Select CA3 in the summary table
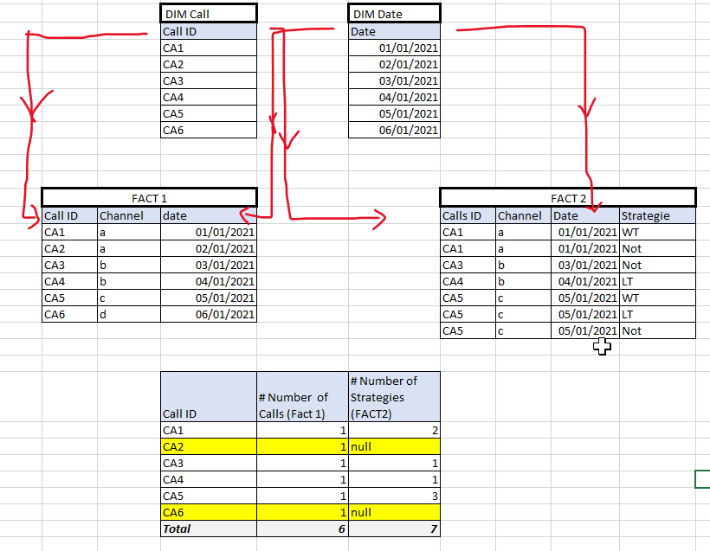The height and width of the screenshot is (551, 710). tap(209, 463)
